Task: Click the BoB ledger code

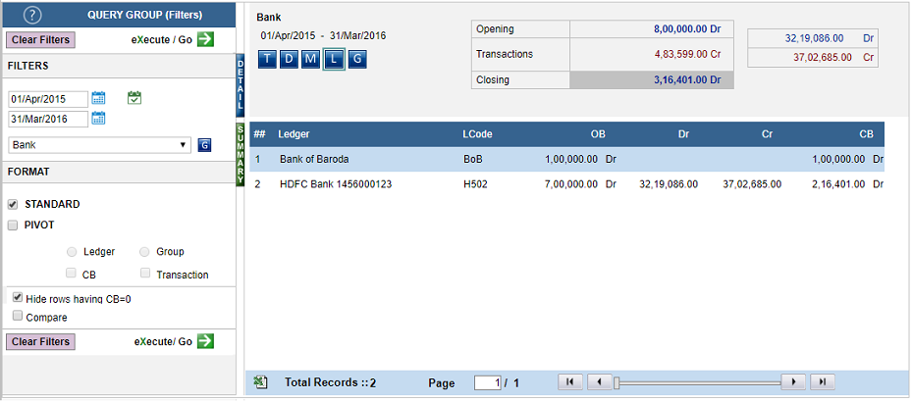Action: [471, 159]
